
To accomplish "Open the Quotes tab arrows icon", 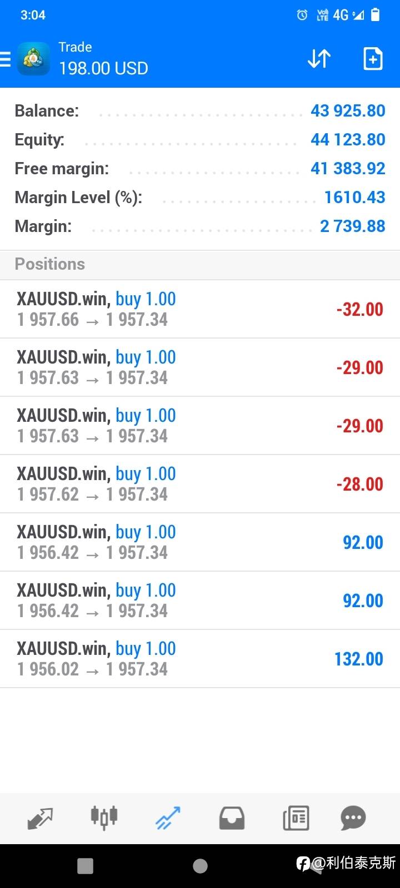I will 40,818.
